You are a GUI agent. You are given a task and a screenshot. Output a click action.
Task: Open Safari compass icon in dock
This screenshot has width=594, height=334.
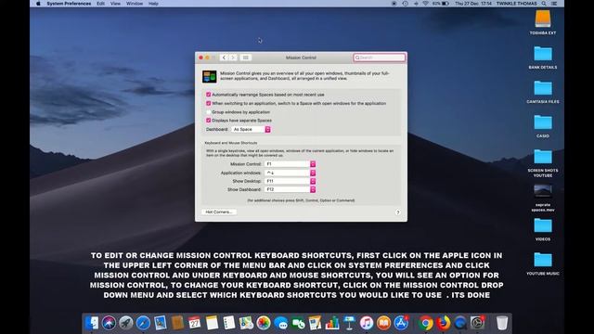tap(143, 323)
